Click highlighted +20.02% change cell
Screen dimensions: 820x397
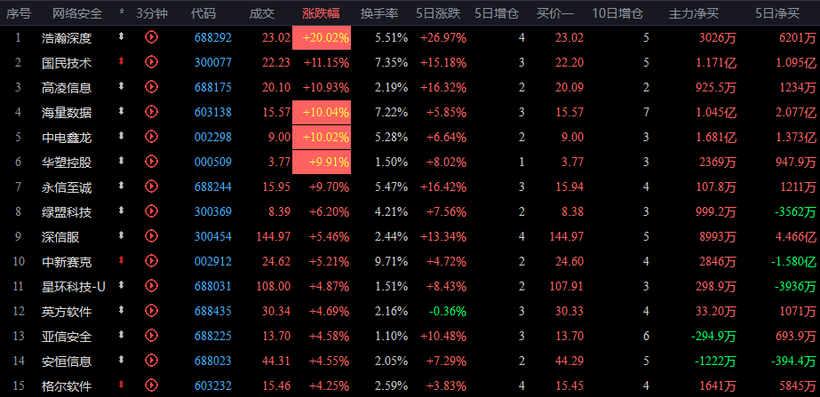(x=322, y=37)
